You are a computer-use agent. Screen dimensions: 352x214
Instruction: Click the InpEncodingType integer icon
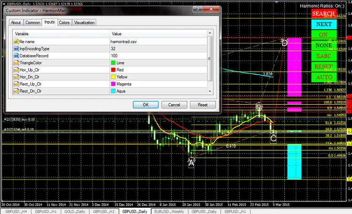(x=15, y=49)
